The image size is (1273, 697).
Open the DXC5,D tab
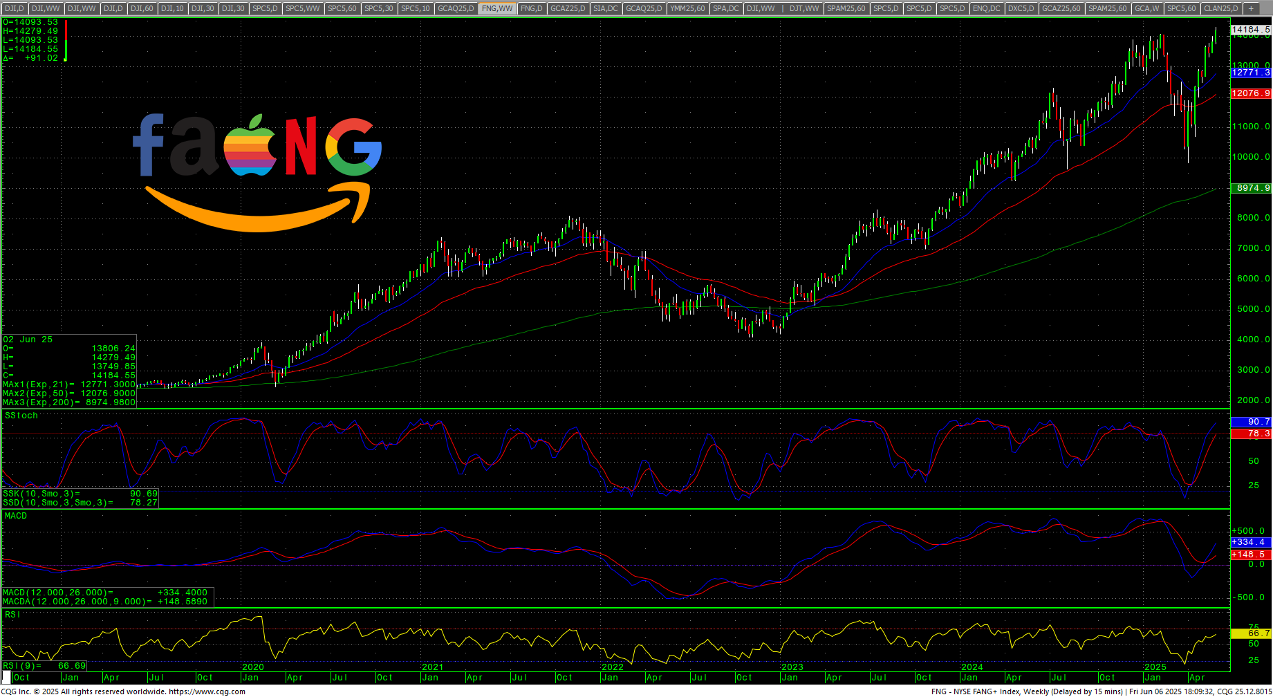pyautogui.click(x=1021, y=8)
